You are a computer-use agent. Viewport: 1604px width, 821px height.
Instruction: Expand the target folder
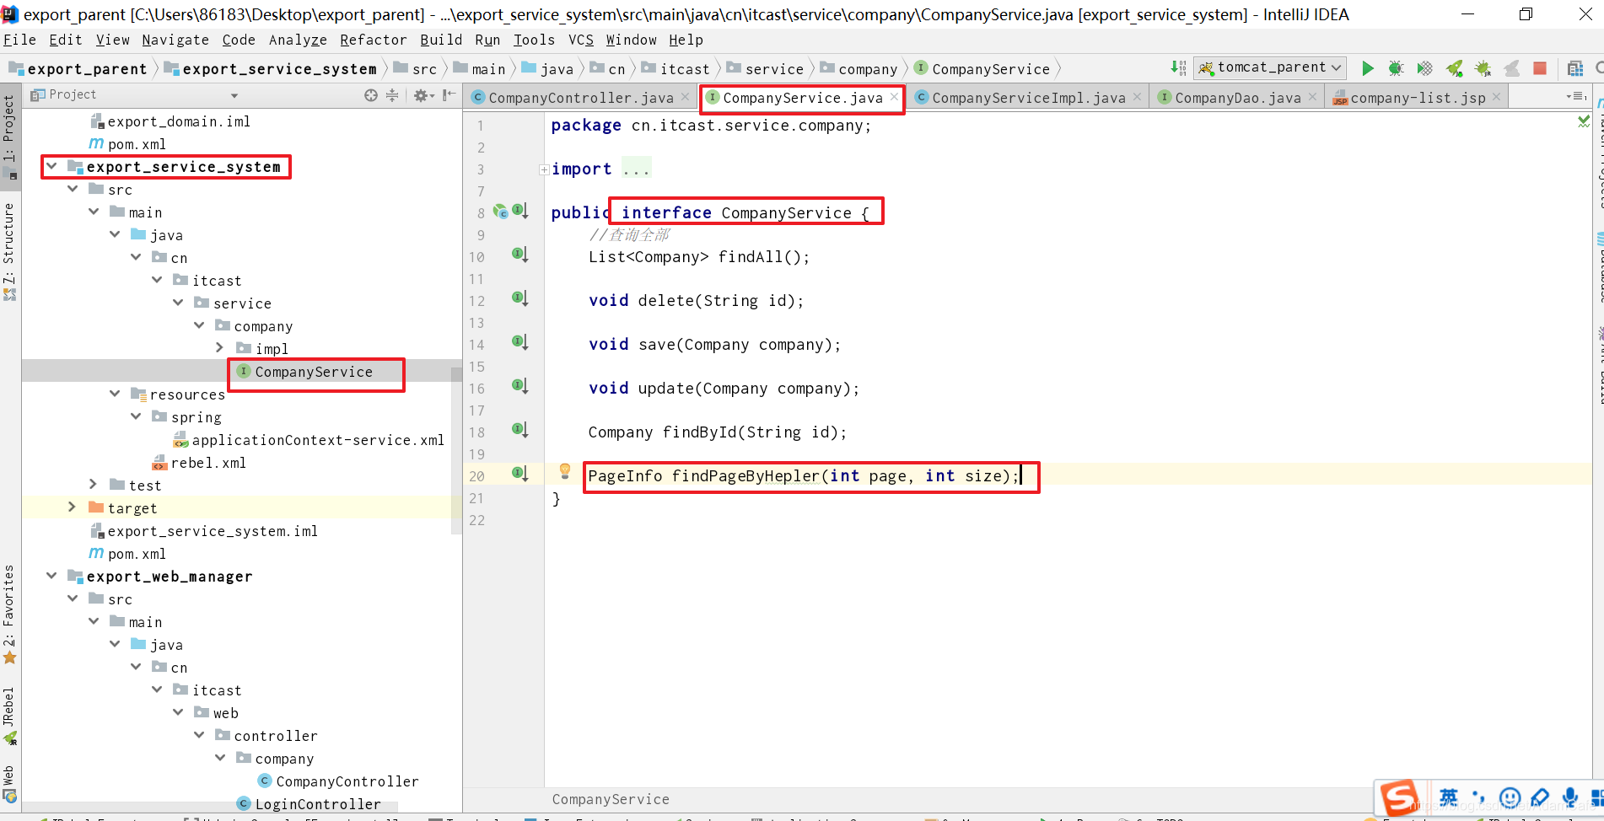(72, 507)
